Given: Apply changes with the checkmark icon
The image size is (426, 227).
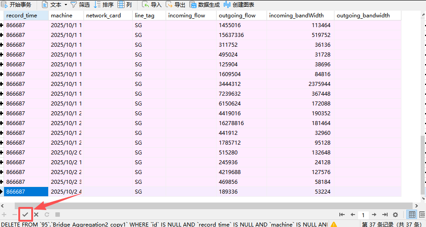Looking at the screenshot, I should (x=25, y=215).
